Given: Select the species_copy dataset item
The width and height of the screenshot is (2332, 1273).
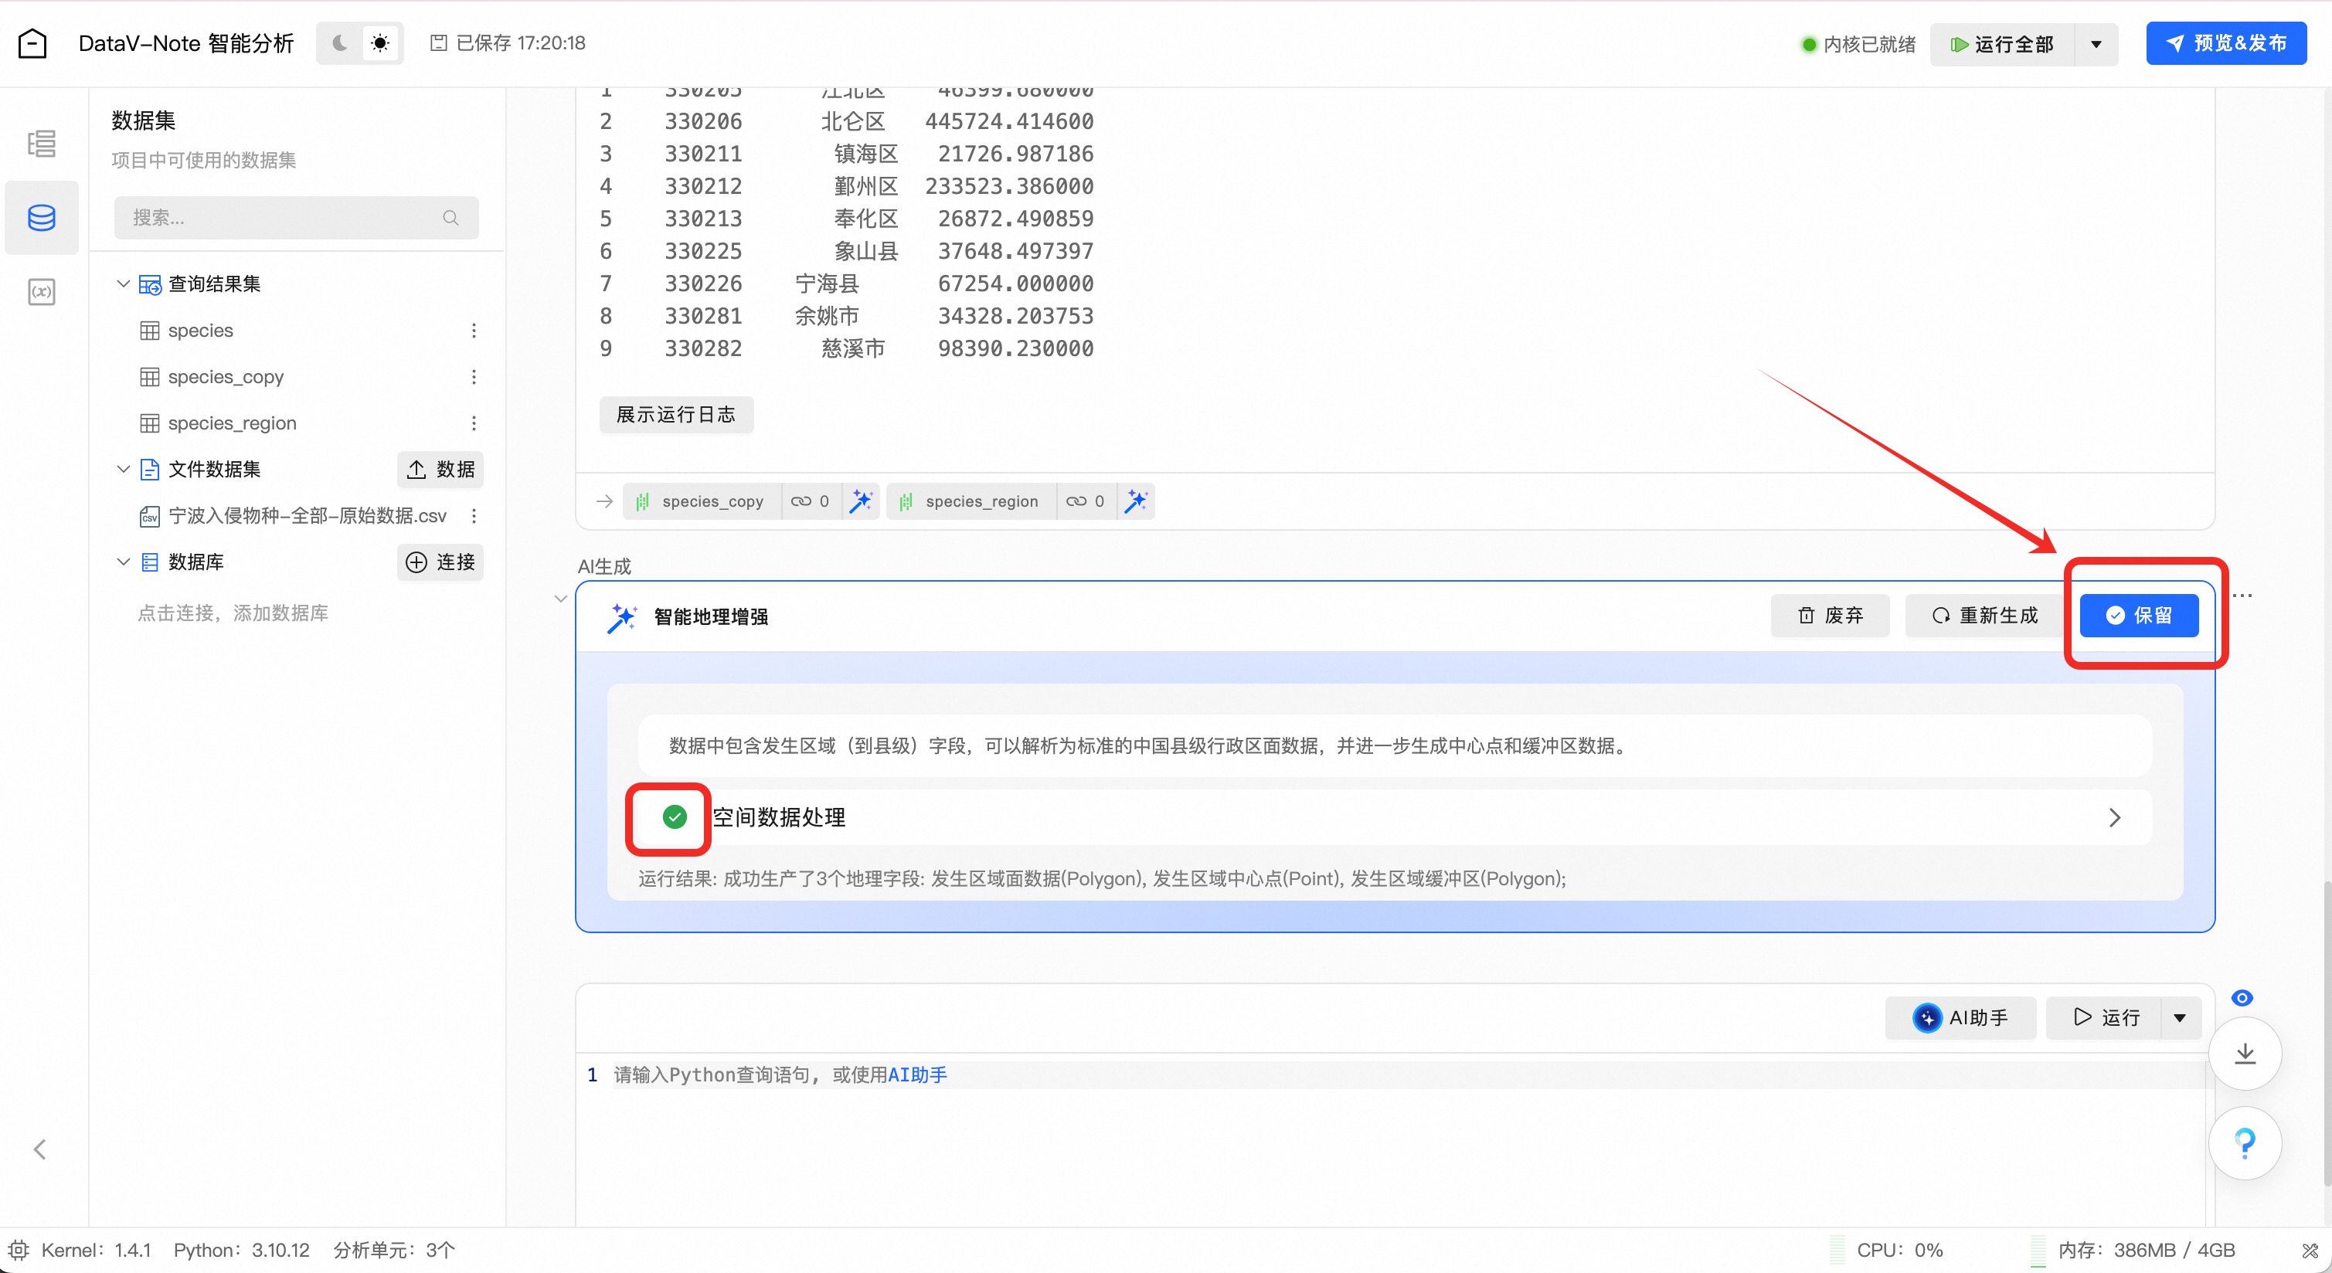Looking at the screenshot, I should tap(226, 377).
